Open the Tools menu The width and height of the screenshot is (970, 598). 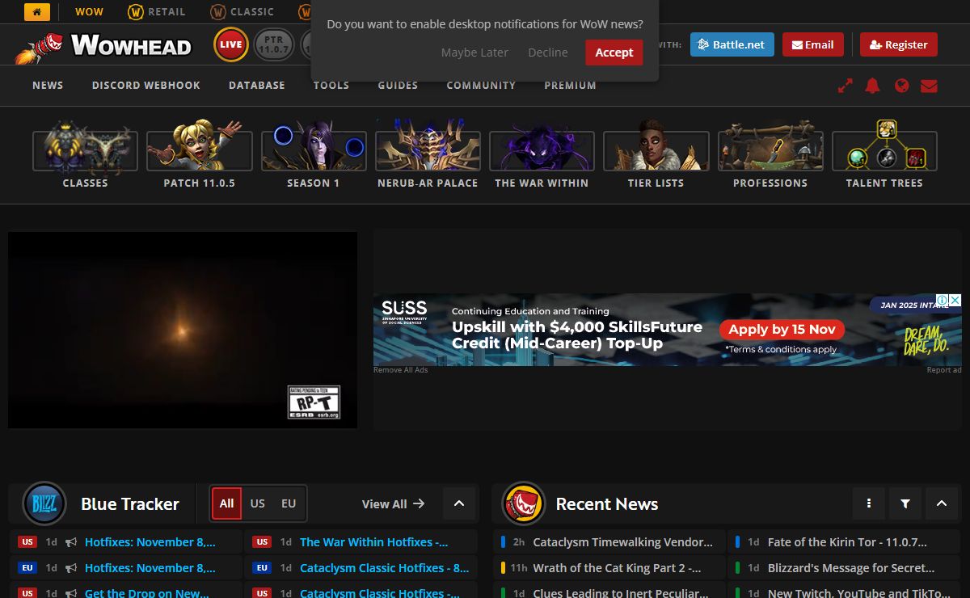coord(331,86)
